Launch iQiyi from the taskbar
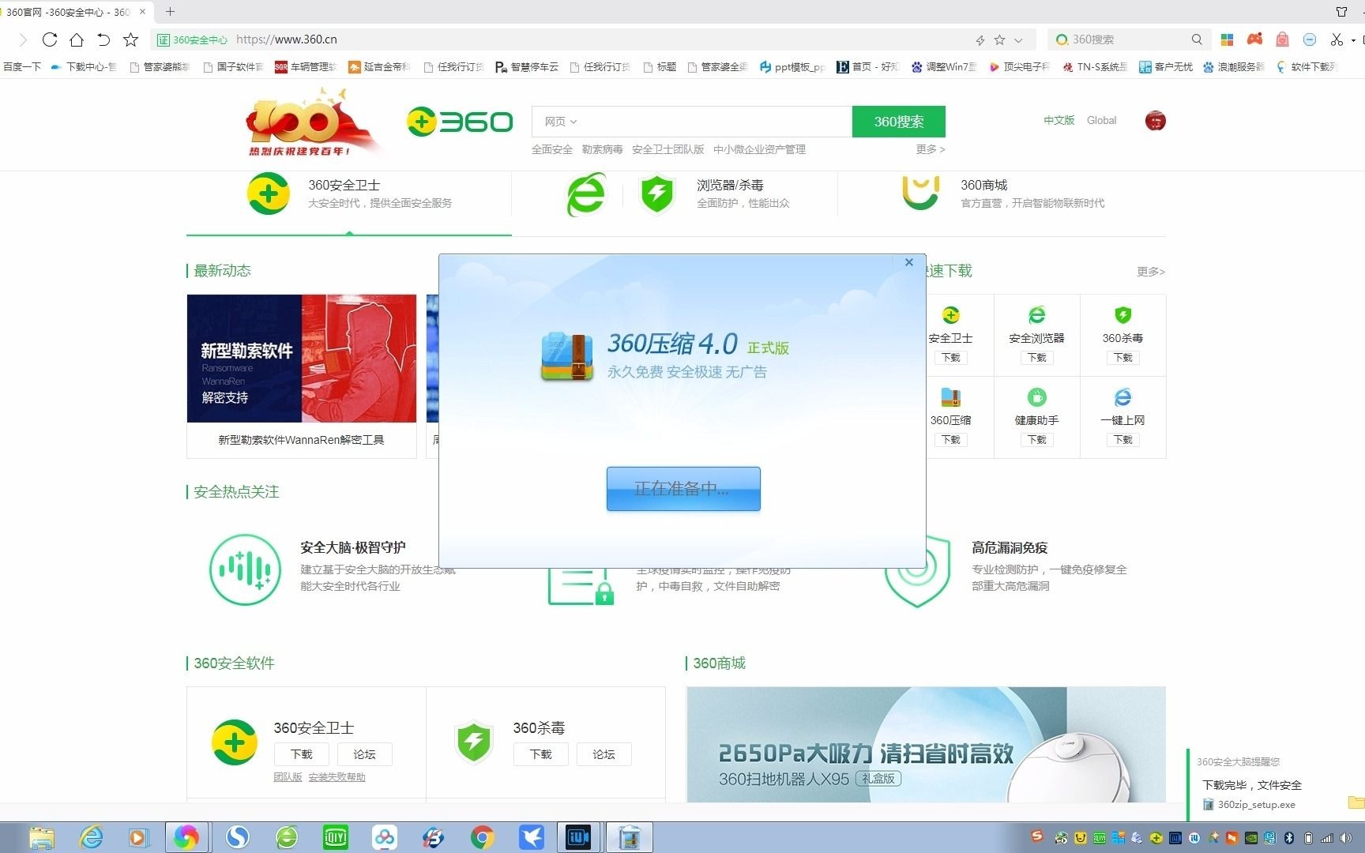This screenshot has width=1365, height=853. (x=335, y=836)
